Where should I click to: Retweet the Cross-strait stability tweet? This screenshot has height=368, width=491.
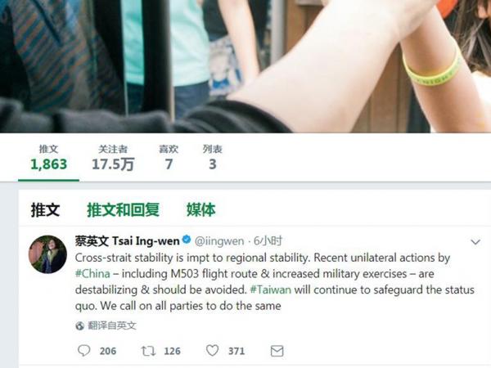point(148,351)
